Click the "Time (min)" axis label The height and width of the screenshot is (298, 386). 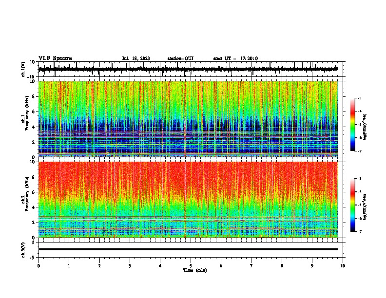coord(195,270)
